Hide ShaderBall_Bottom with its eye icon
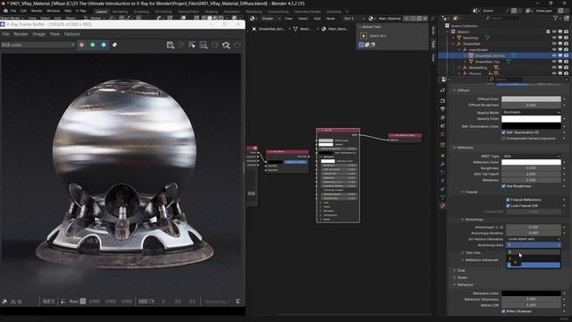Image resolution: width=572 pixels, height=322 pixels. pyautogui.click(x=554, y=55)
